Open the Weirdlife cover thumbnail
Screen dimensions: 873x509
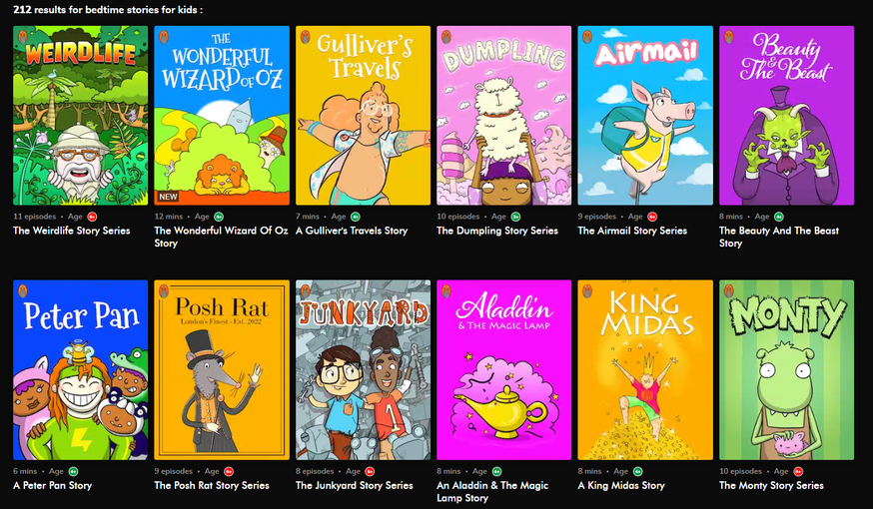81,115
